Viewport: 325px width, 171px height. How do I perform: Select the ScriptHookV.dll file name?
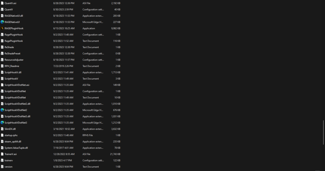[13, 72]
